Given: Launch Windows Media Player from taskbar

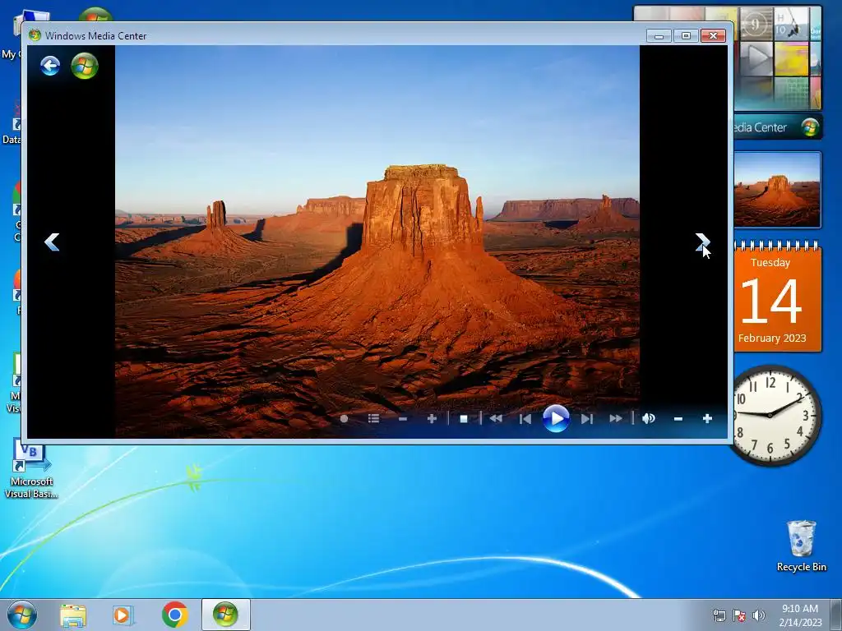Looking at the screenshot, I should pos(123,615).
